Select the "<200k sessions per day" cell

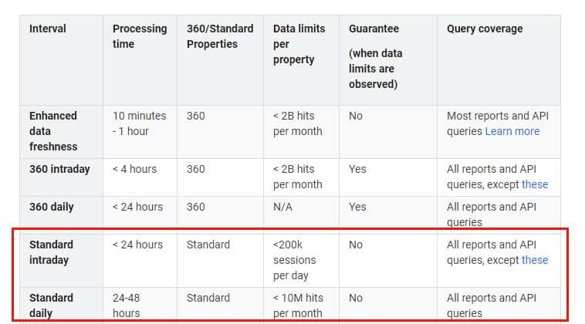[294, 260]
